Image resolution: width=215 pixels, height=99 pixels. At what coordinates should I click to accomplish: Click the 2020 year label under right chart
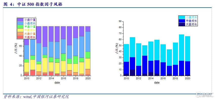[188, 78]
